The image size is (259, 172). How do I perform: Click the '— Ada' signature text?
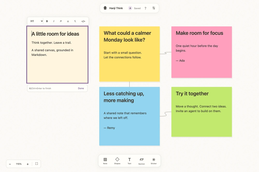coord(180,61)
